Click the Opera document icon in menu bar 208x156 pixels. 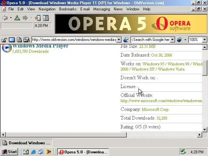click(4, 9)
